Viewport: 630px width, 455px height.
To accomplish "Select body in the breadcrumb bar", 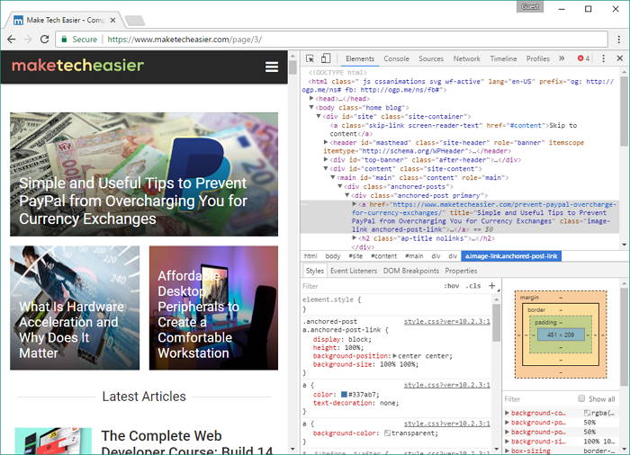I will point(333,256).
